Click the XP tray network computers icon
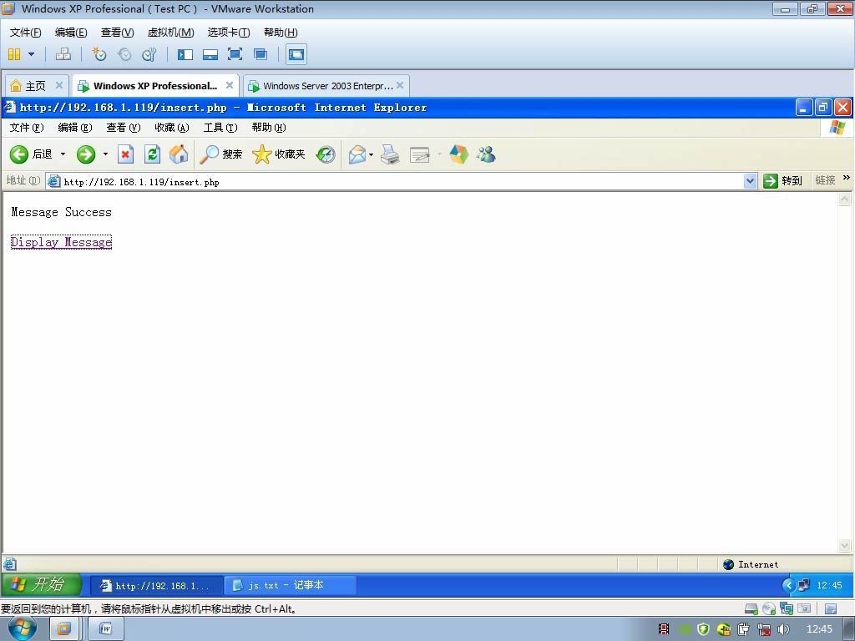The height and width of the screenshot is (641, 855). pos(804,585)
